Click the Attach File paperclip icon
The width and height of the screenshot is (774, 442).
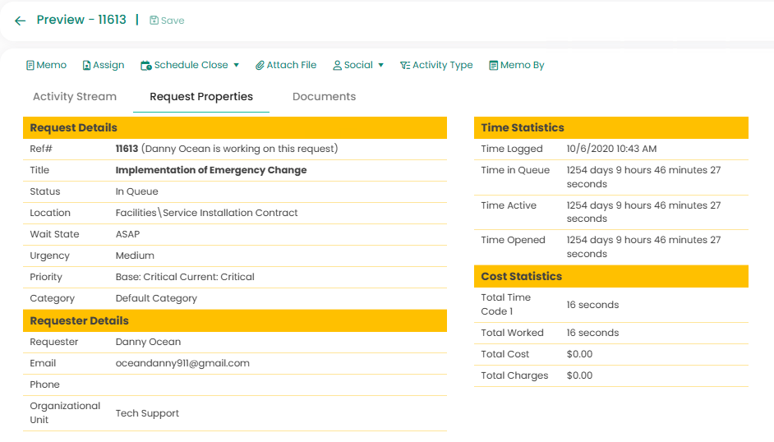(x=260, y=66)
